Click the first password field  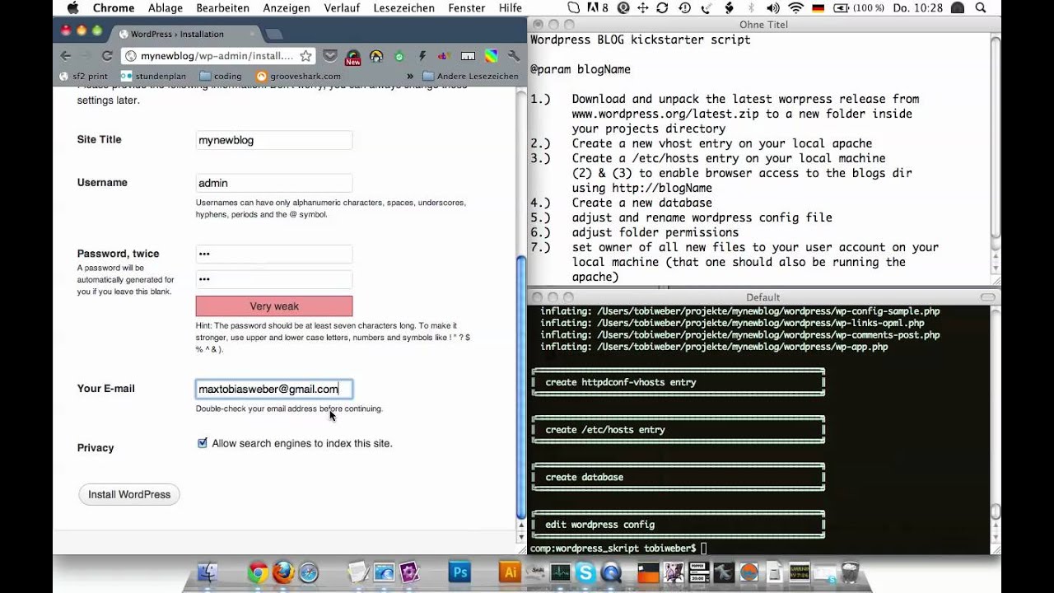(274, 254)
